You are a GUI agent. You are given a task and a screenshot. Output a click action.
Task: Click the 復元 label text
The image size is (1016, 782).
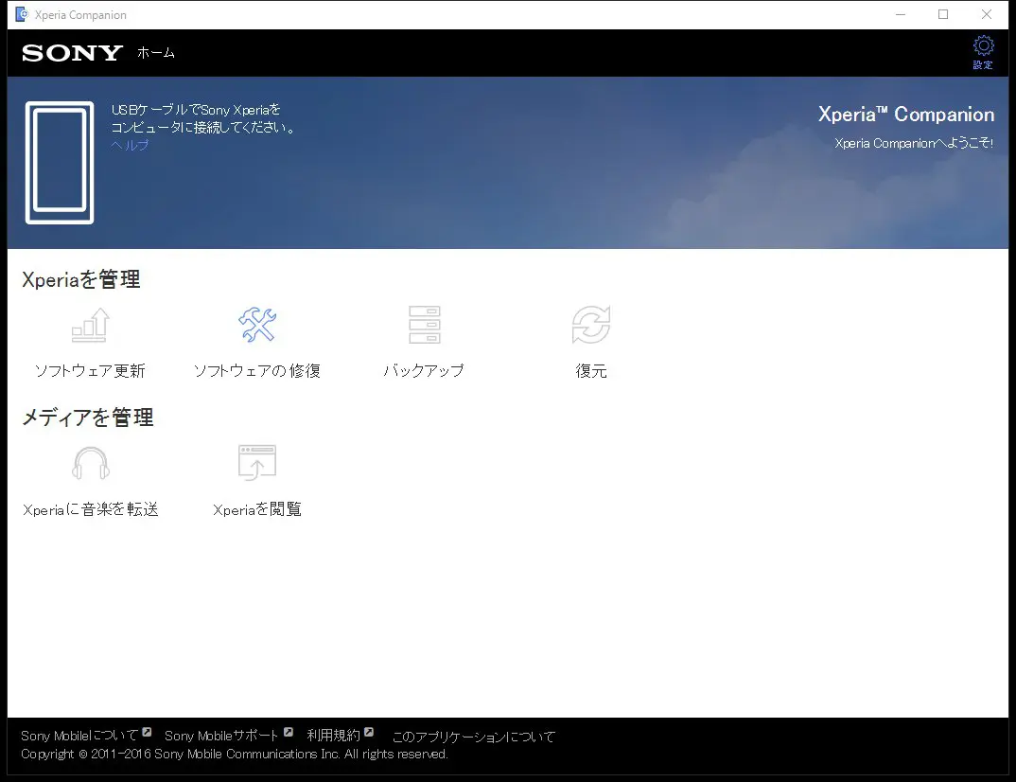pos(591,371)
